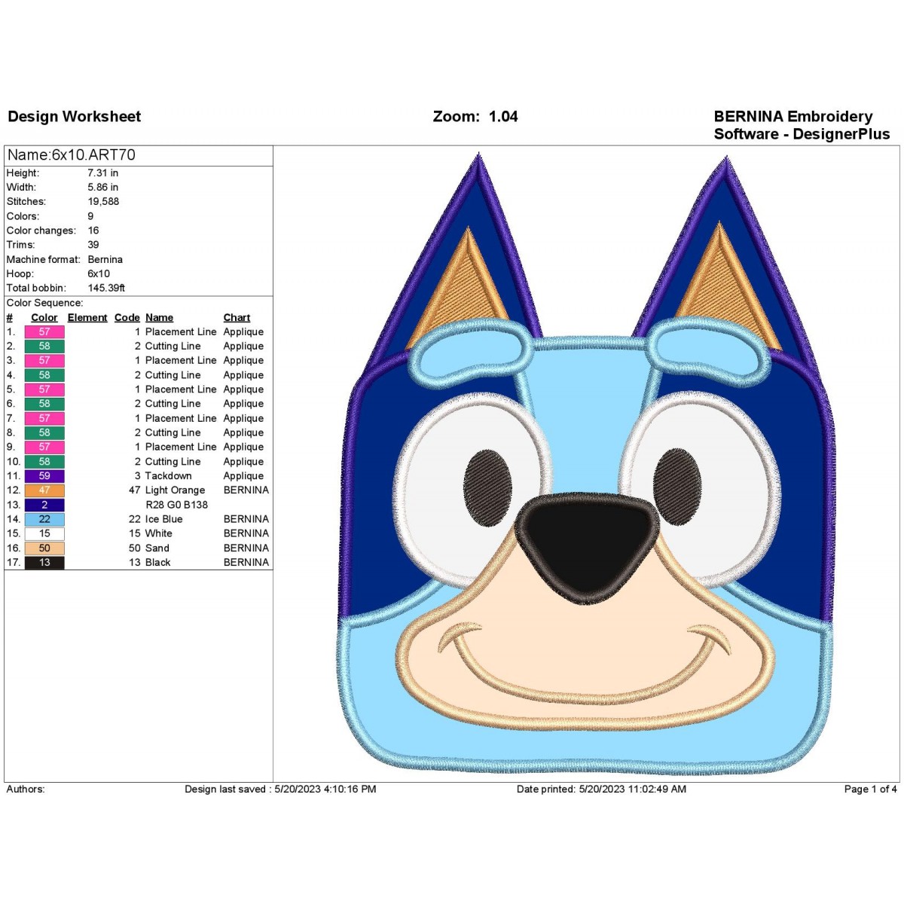Select the dark blue swatch numbered 2
904x904 pixels.
pos(44,505)
